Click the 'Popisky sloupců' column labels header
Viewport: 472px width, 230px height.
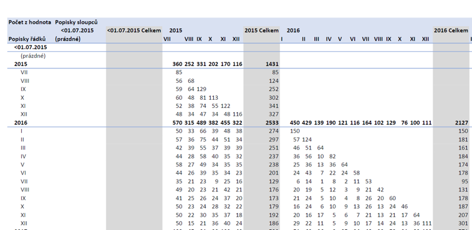76,22
